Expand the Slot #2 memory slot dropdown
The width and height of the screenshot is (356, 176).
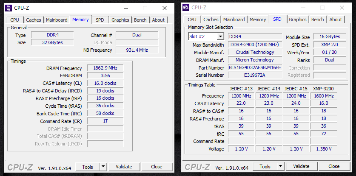point(220,36)
